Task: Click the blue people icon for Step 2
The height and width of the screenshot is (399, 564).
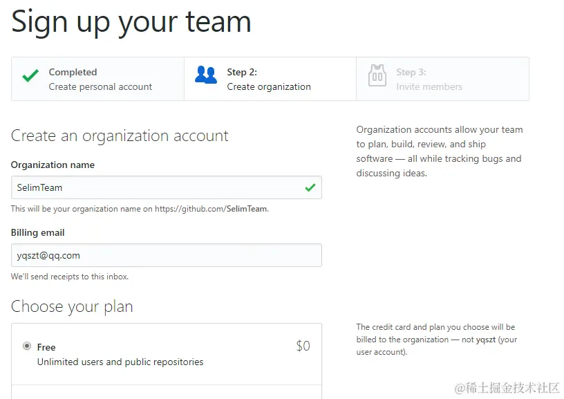Action: coord(206,75)
